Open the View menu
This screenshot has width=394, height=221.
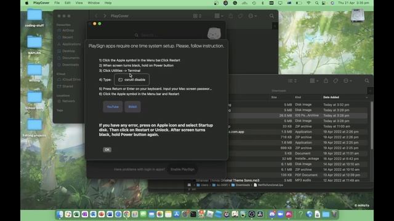point(79,2)
